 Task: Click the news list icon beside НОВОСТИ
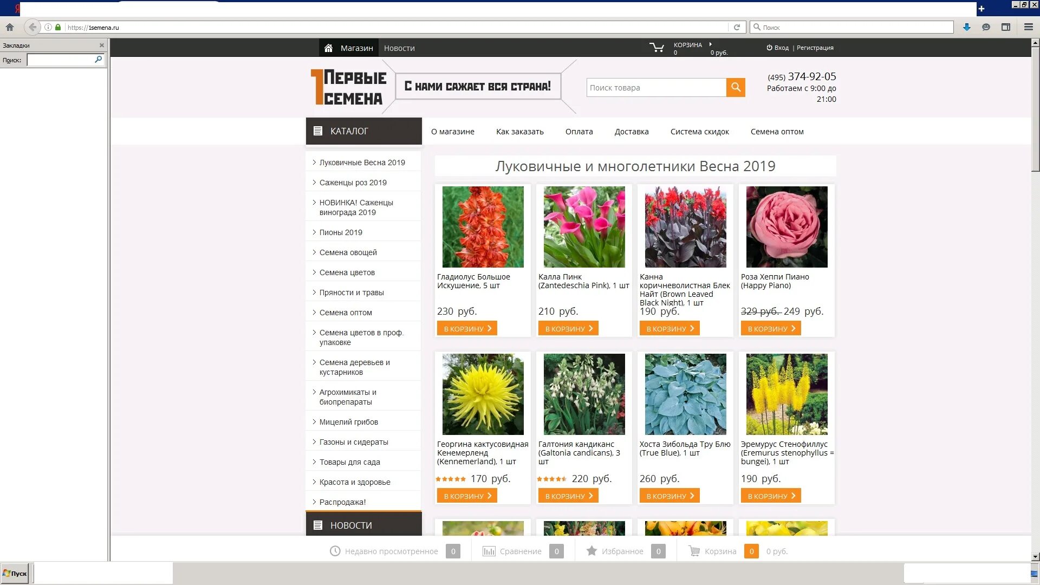[x=318, y=525]
